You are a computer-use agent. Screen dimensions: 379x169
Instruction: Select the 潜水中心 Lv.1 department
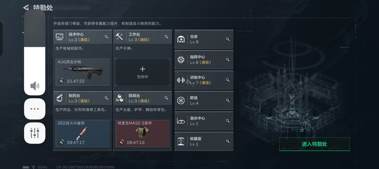click(x=204, y=121)
